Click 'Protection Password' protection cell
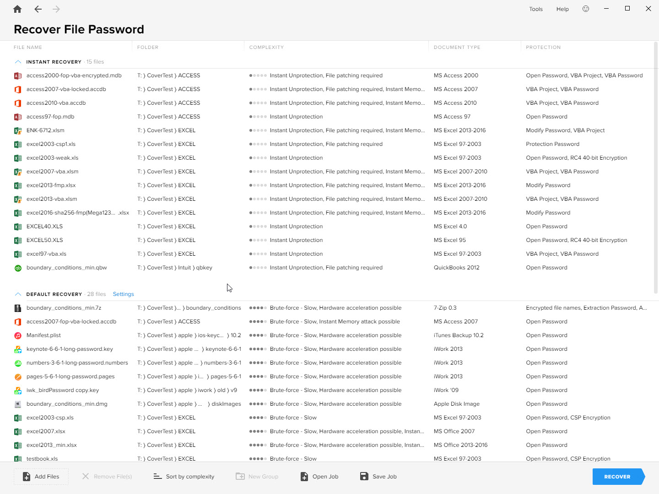This screenshot has width=659, height=494. pyautogui.click(x=552, y=144)
